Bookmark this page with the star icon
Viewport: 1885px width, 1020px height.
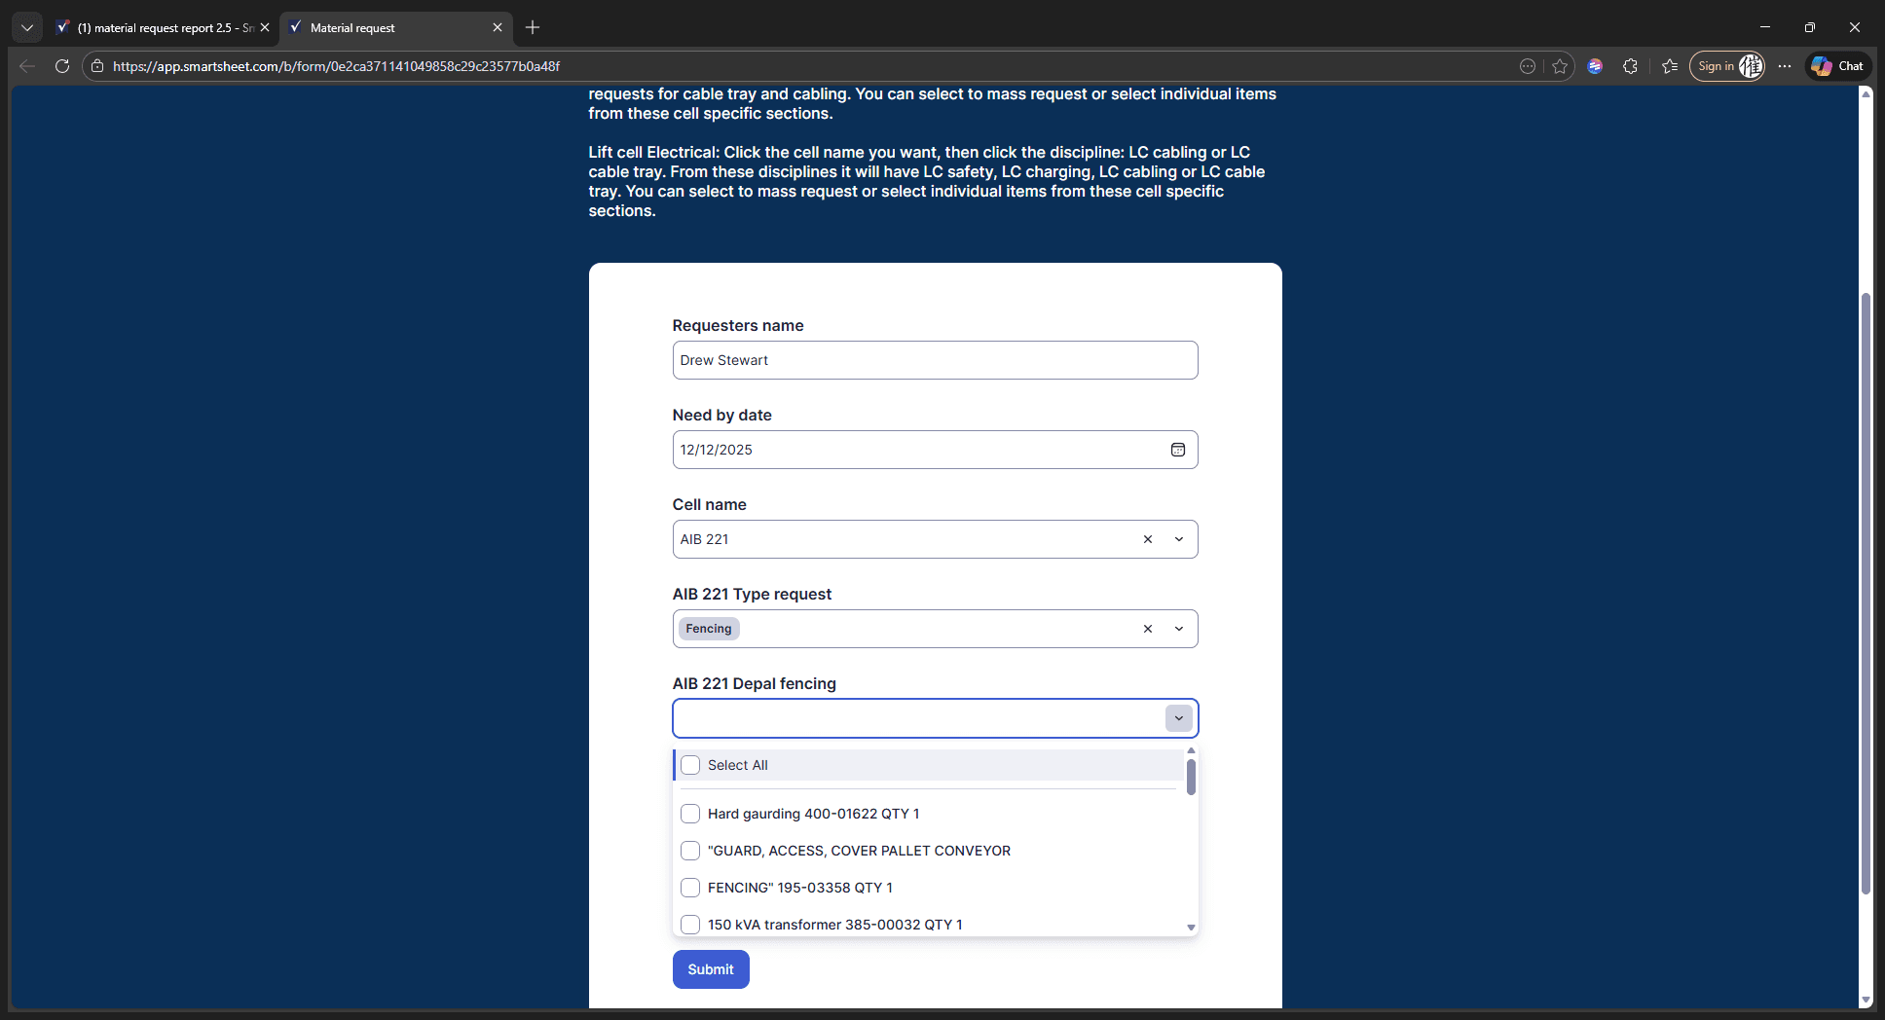click(x=1560, y=66)
